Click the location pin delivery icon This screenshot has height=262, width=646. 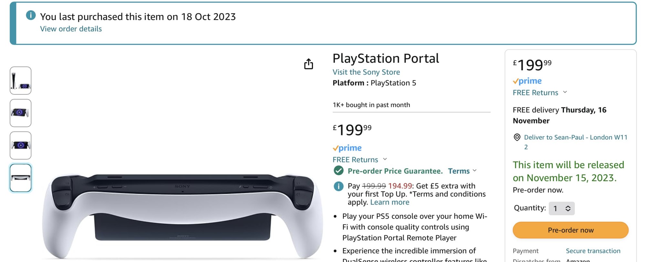click(x=517, y=138)
